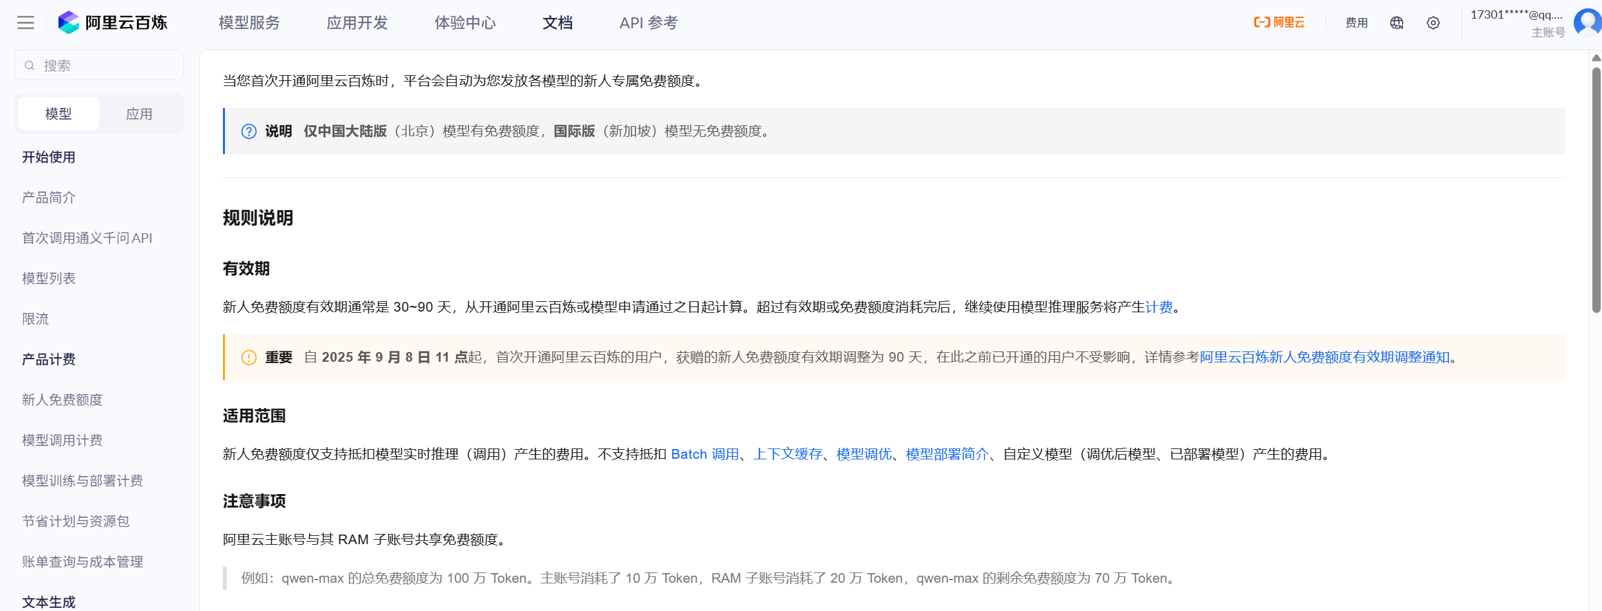Open the language globe icon

[1396, 23]
